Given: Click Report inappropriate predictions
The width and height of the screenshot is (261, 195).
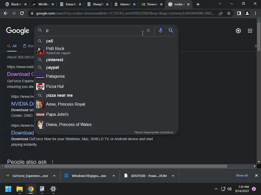Looking at the screenshot, I should [x=154, y=132].
